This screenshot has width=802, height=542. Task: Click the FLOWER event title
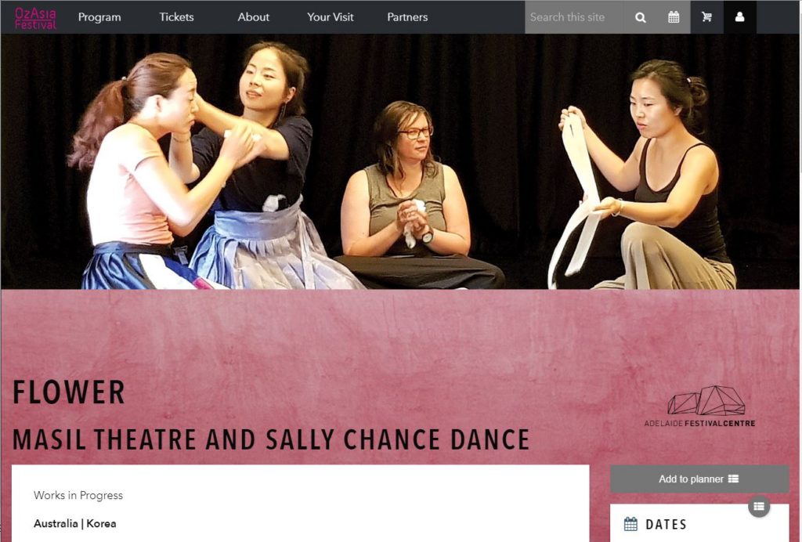69,392
